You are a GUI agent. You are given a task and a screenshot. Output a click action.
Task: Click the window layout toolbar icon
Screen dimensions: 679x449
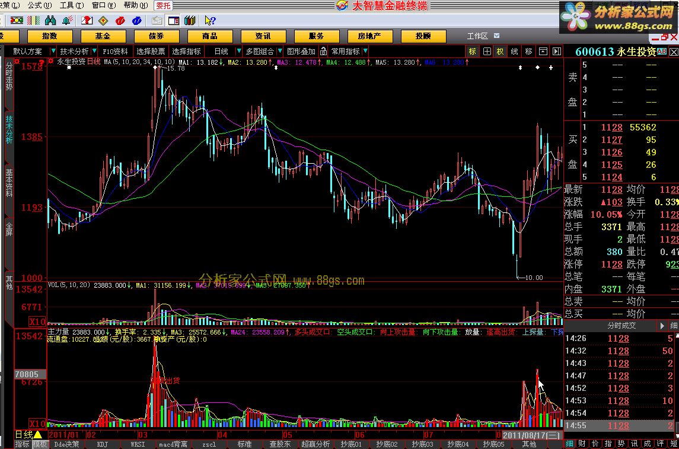[x=174, y=20]
